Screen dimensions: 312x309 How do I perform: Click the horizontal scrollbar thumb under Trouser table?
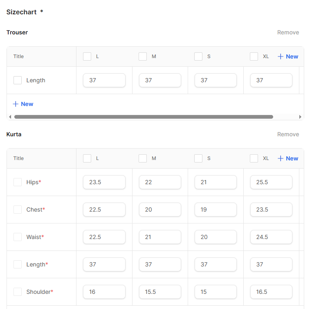tap(143, 117)
